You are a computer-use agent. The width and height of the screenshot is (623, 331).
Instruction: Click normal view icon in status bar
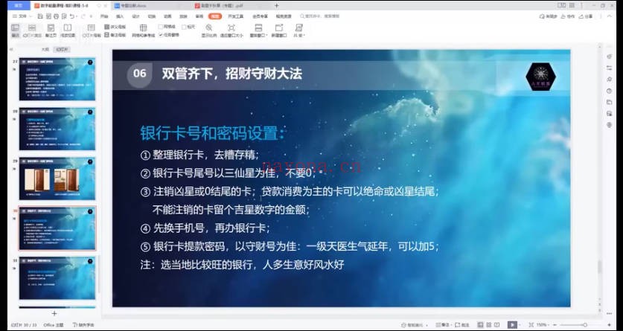(x=480, y=324)
